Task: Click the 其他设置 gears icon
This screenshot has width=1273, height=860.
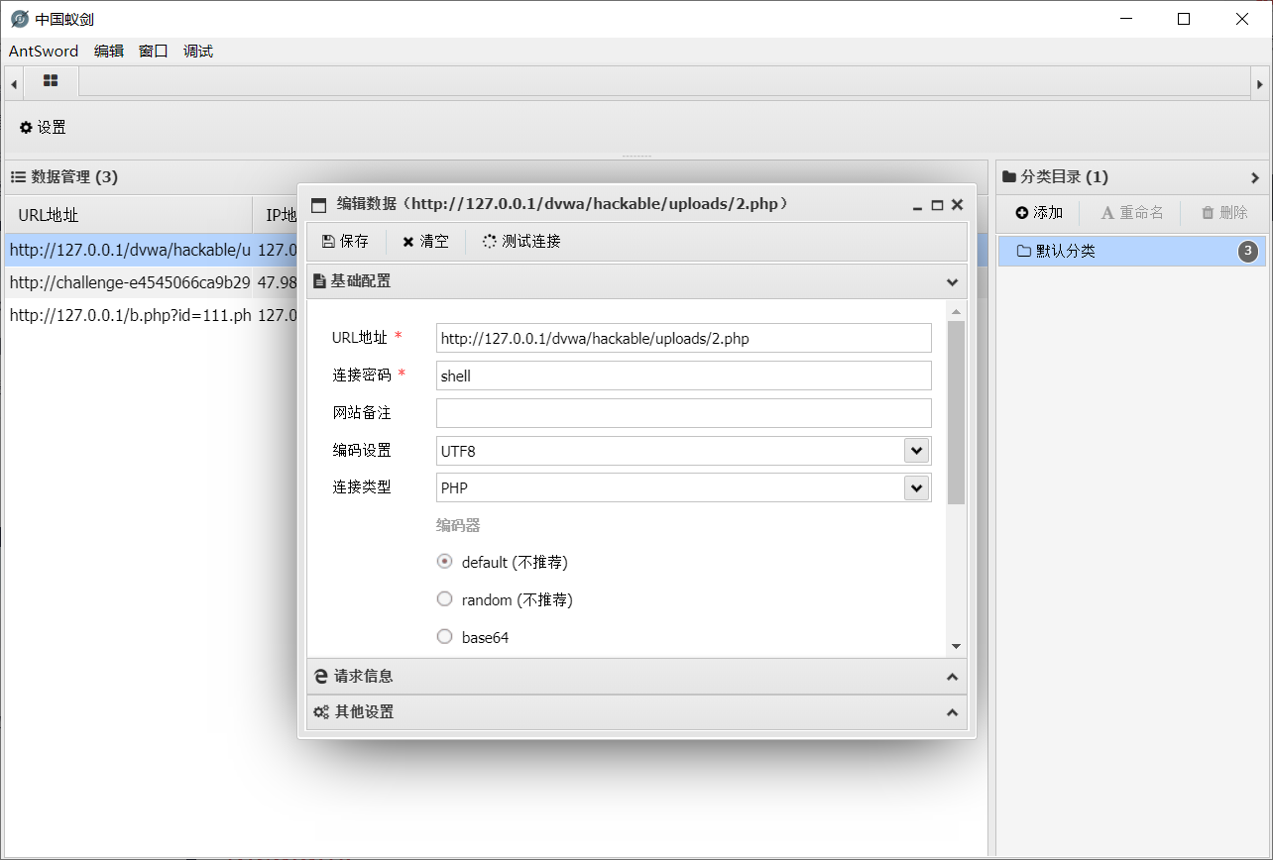Action: [321, 712]
